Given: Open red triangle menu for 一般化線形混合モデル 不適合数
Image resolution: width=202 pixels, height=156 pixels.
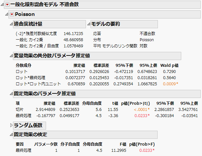Looking at the screenshot, I should (7, 5).
